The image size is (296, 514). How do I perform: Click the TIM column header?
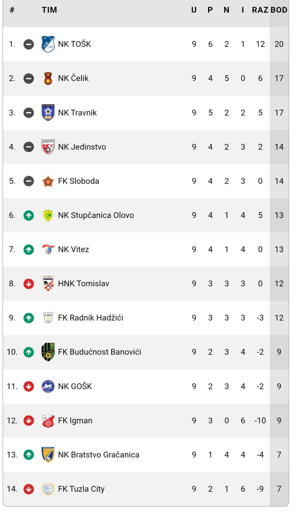click(49, 10)
